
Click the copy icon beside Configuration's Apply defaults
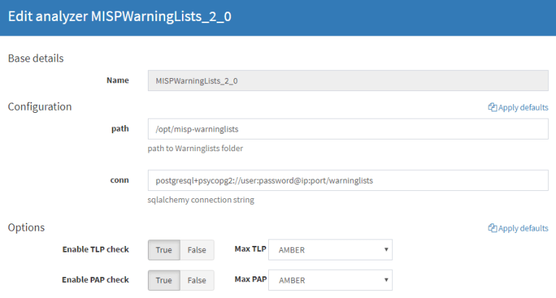click(492, 108)
